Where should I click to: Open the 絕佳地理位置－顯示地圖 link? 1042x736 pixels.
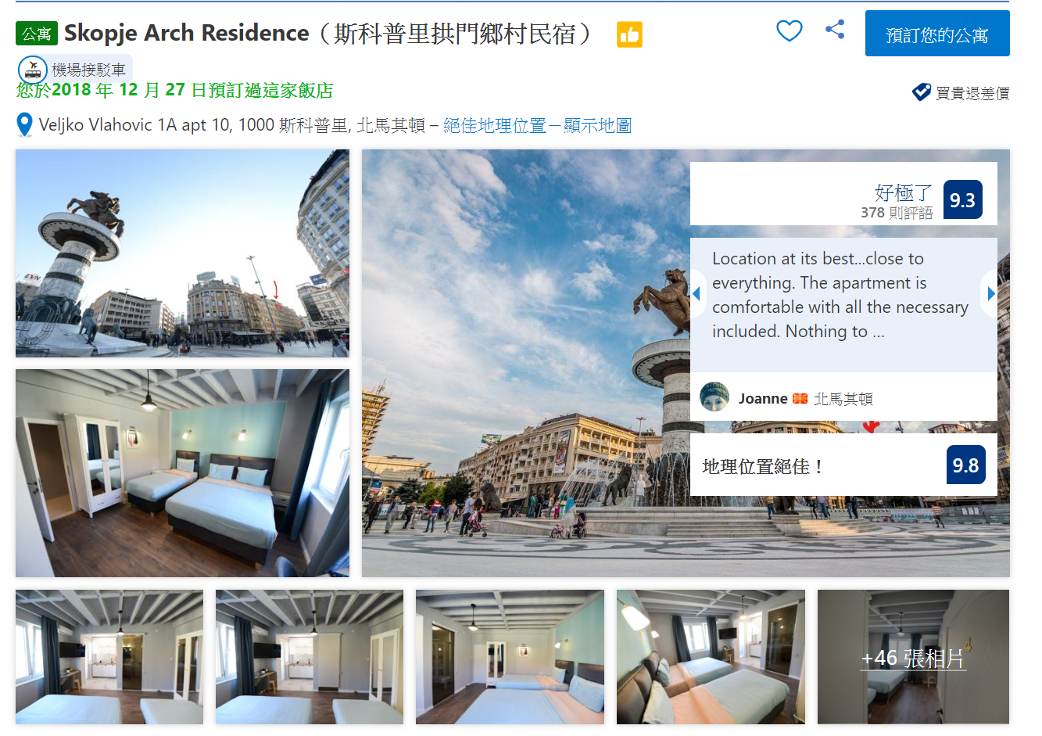(537, 125)
